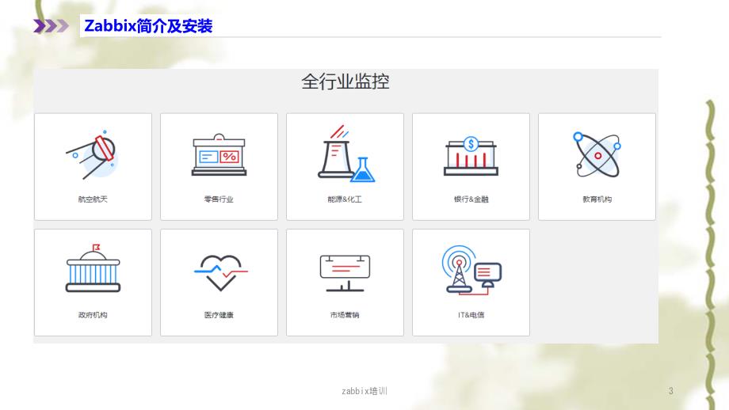Image resolution: width=729 pixels, height=410 pixels.
Task: Click the 全行业监控 heading
Action: point(345,82)
